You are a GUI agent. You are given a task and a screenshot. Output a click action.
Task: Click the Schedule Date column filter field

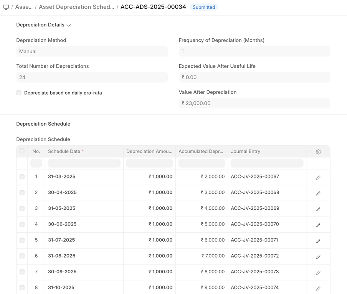(84, 163)
